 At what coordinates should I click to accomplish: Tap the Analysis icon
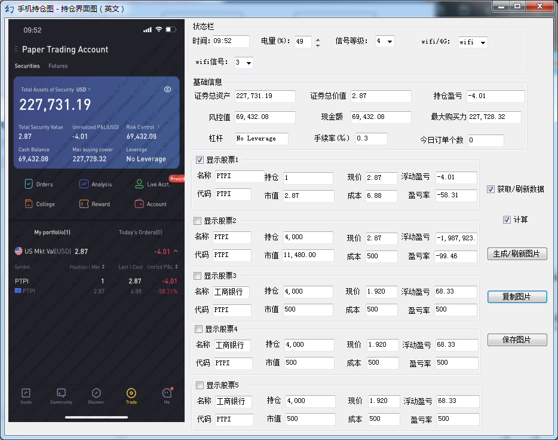pos(84,184)
